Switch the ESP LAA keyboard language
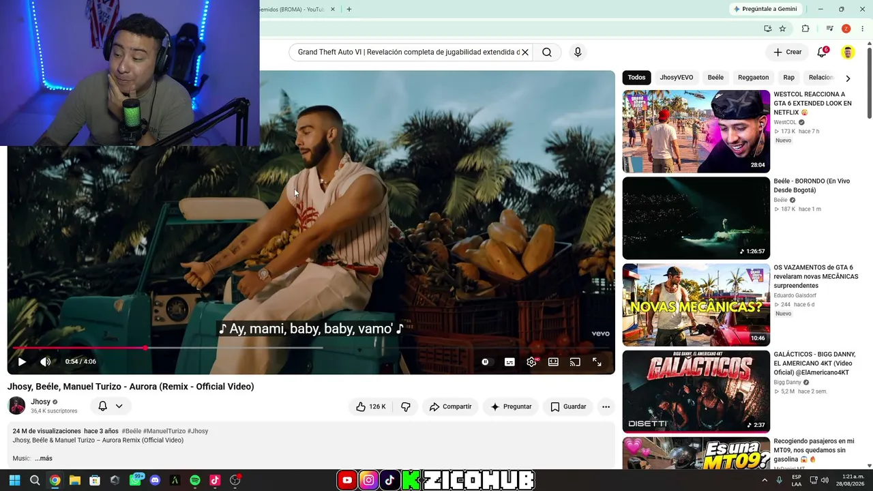This screenshot has width=873, height=491. pos(797,480)
